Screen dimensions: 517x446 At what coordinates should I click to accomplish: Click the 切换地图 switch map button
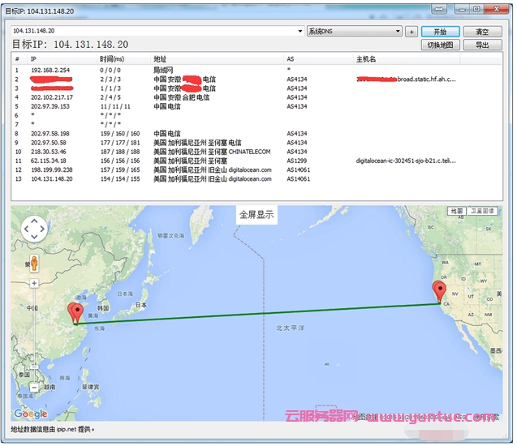click(x=441, y=45)
